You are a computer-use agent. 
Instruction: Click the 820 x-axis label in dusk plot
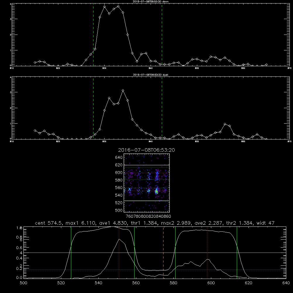(58, 142)
